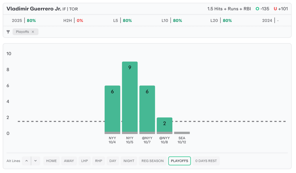The height and width of the screenshot is (173, 296).
Task: Filter by DAY games
Action: 113,161
